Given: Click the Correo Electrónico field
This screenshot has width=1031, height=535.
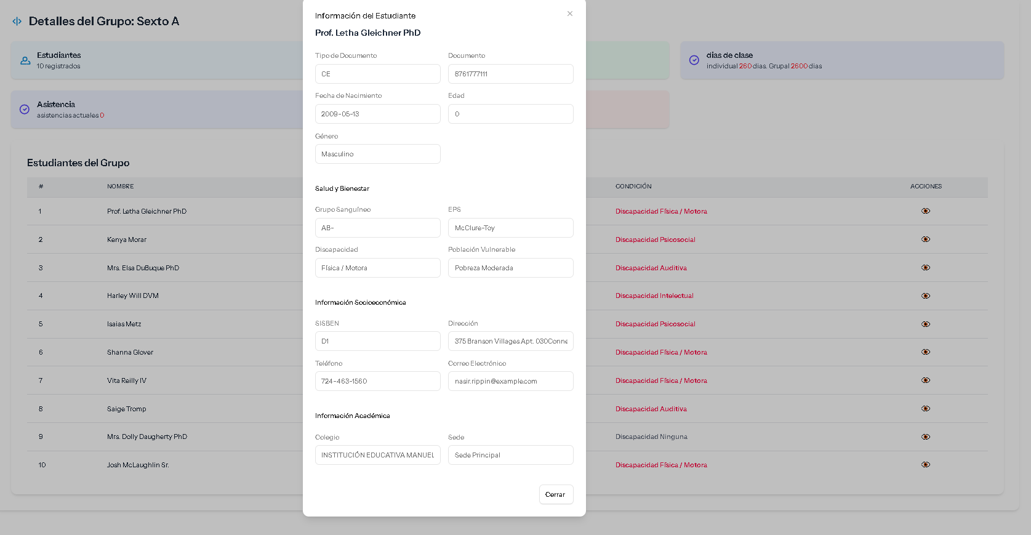Looking at the screenshot, I should click(510, 381).
